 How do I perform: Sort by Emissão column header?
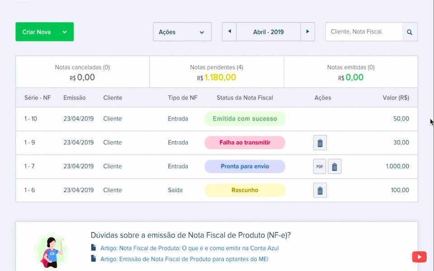point(75,98)
